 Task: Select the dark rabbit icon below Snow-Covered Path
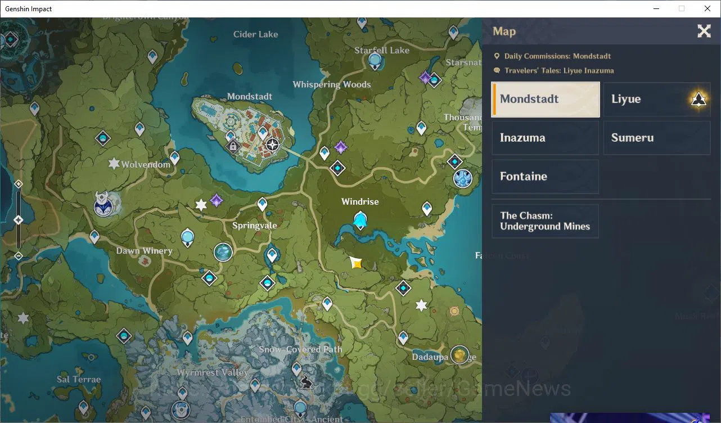point(306,382)
